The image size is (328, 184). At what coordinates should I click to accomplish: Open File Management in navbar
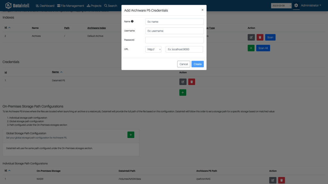70,6
